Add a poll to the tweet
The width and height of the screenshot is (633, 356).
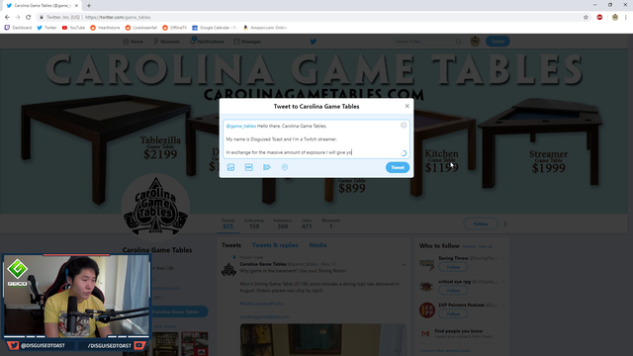pyautogui.click(x=267, y=167)
